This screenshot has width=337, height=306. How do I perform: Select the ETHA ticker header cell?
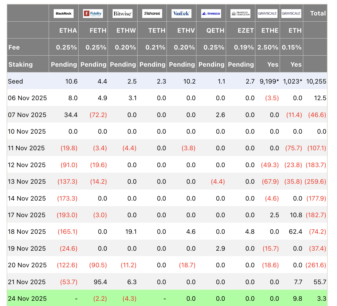(68, 30)
